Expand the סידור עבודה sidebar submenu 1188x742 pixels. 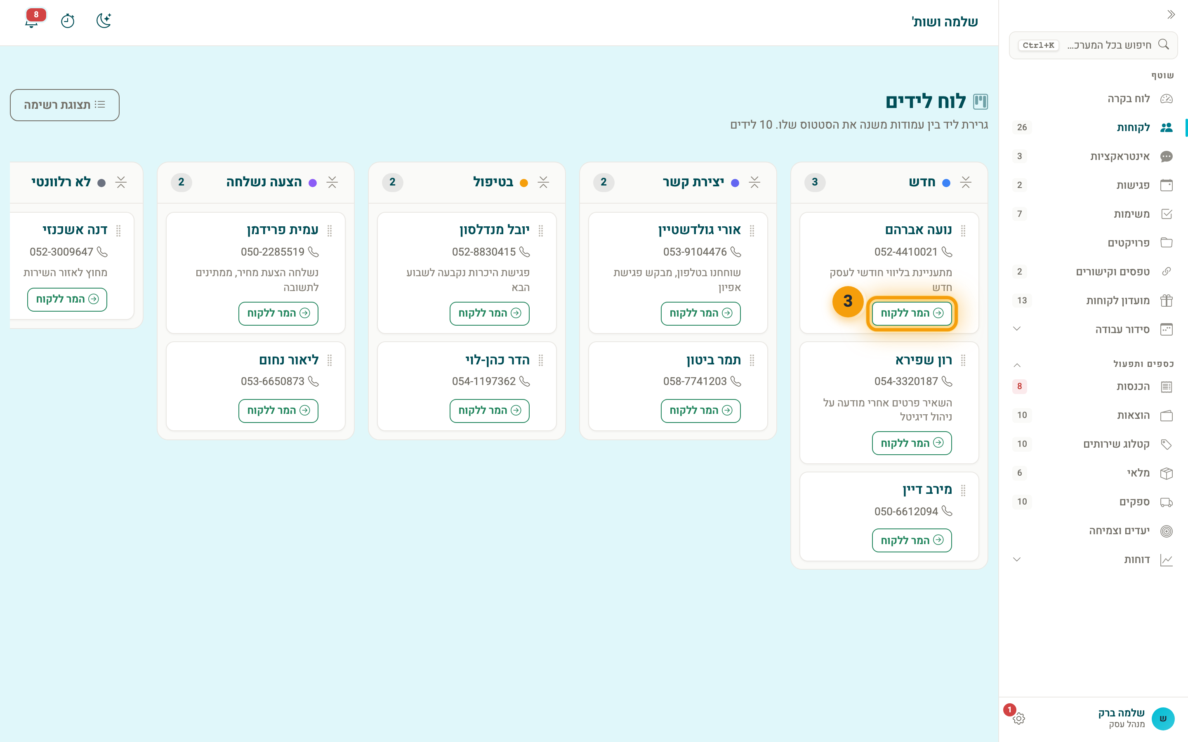tap(1017, 329)
